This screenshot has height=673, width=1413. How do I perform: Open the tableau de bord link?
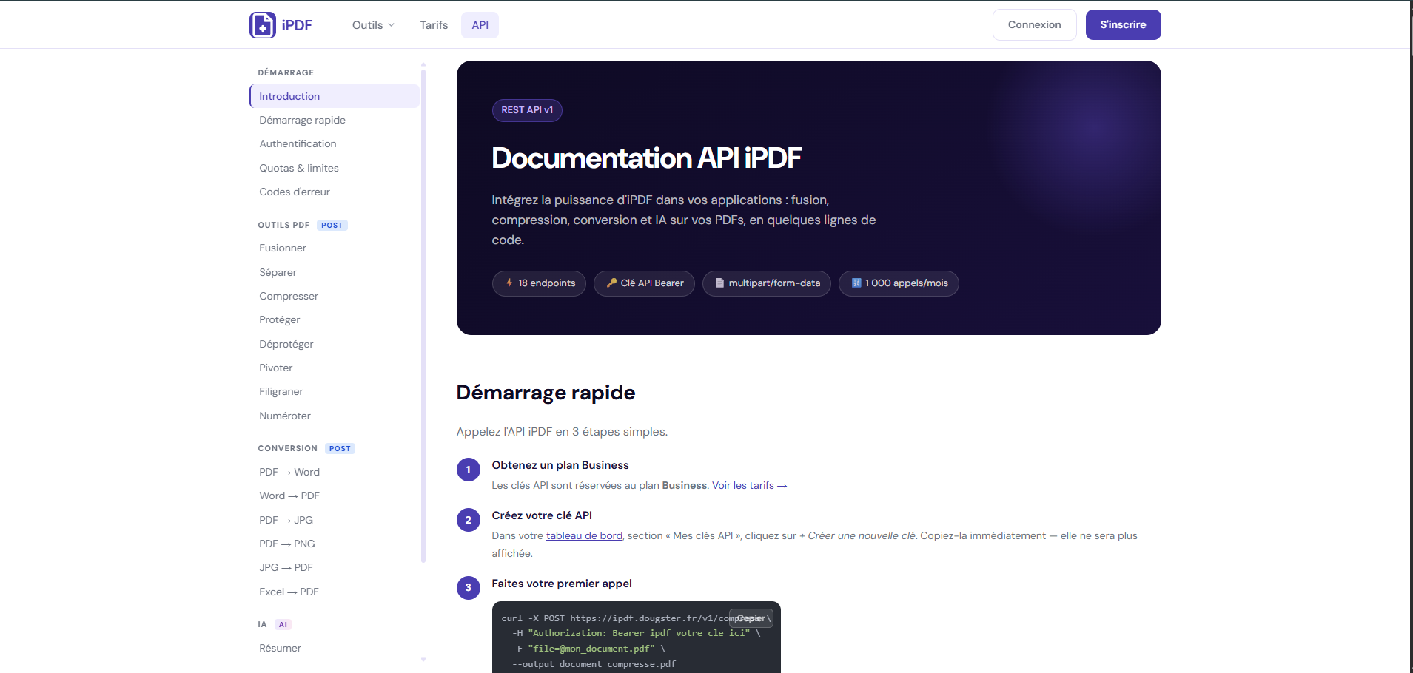(x=584, y=536)
